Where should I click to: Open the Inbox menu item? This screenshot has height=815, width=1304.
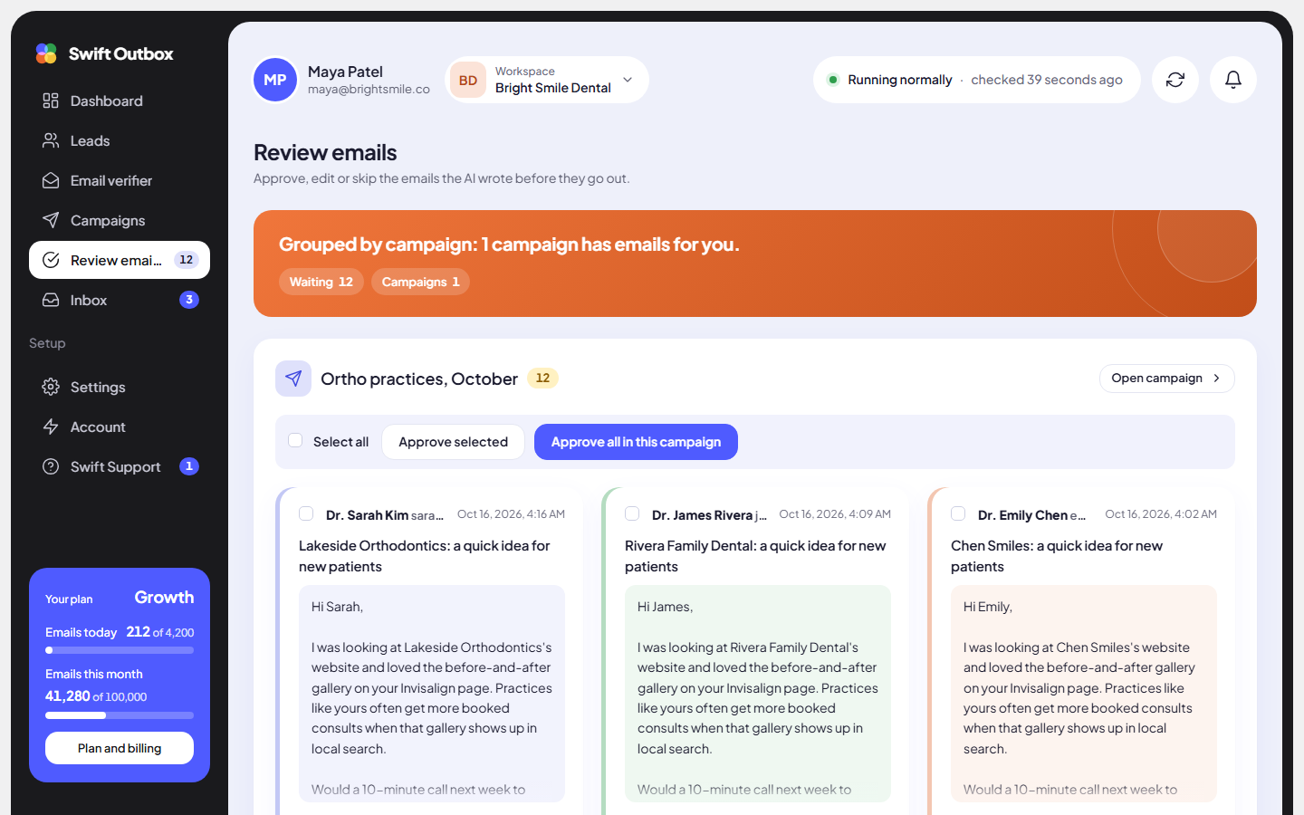[x=120, y=300]
